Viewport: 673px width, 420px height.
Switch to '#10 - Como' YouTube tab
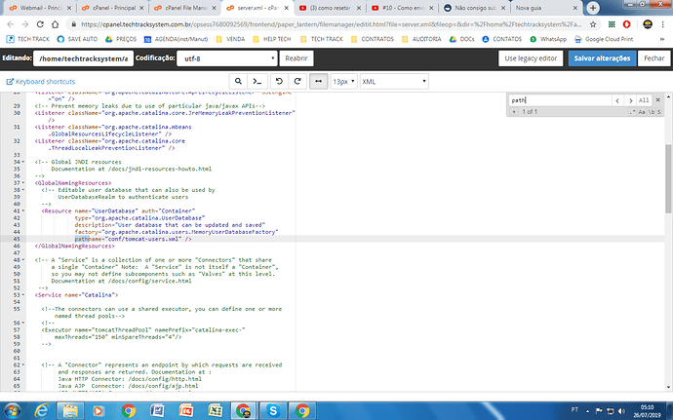(403, 8)
